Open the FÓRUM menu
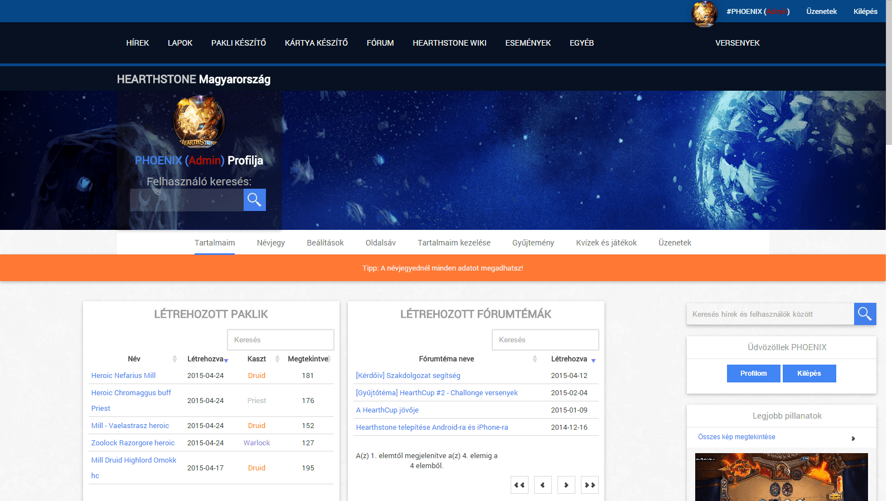 click(x=380, y=43)
